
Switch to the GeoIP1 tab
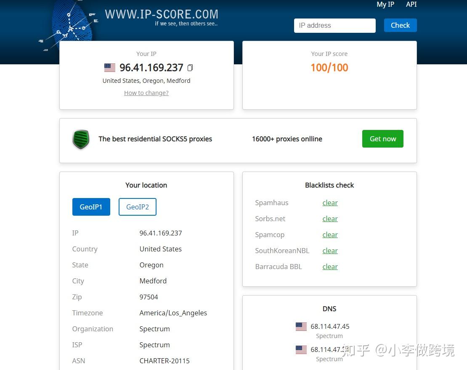[x=91, y=207]
